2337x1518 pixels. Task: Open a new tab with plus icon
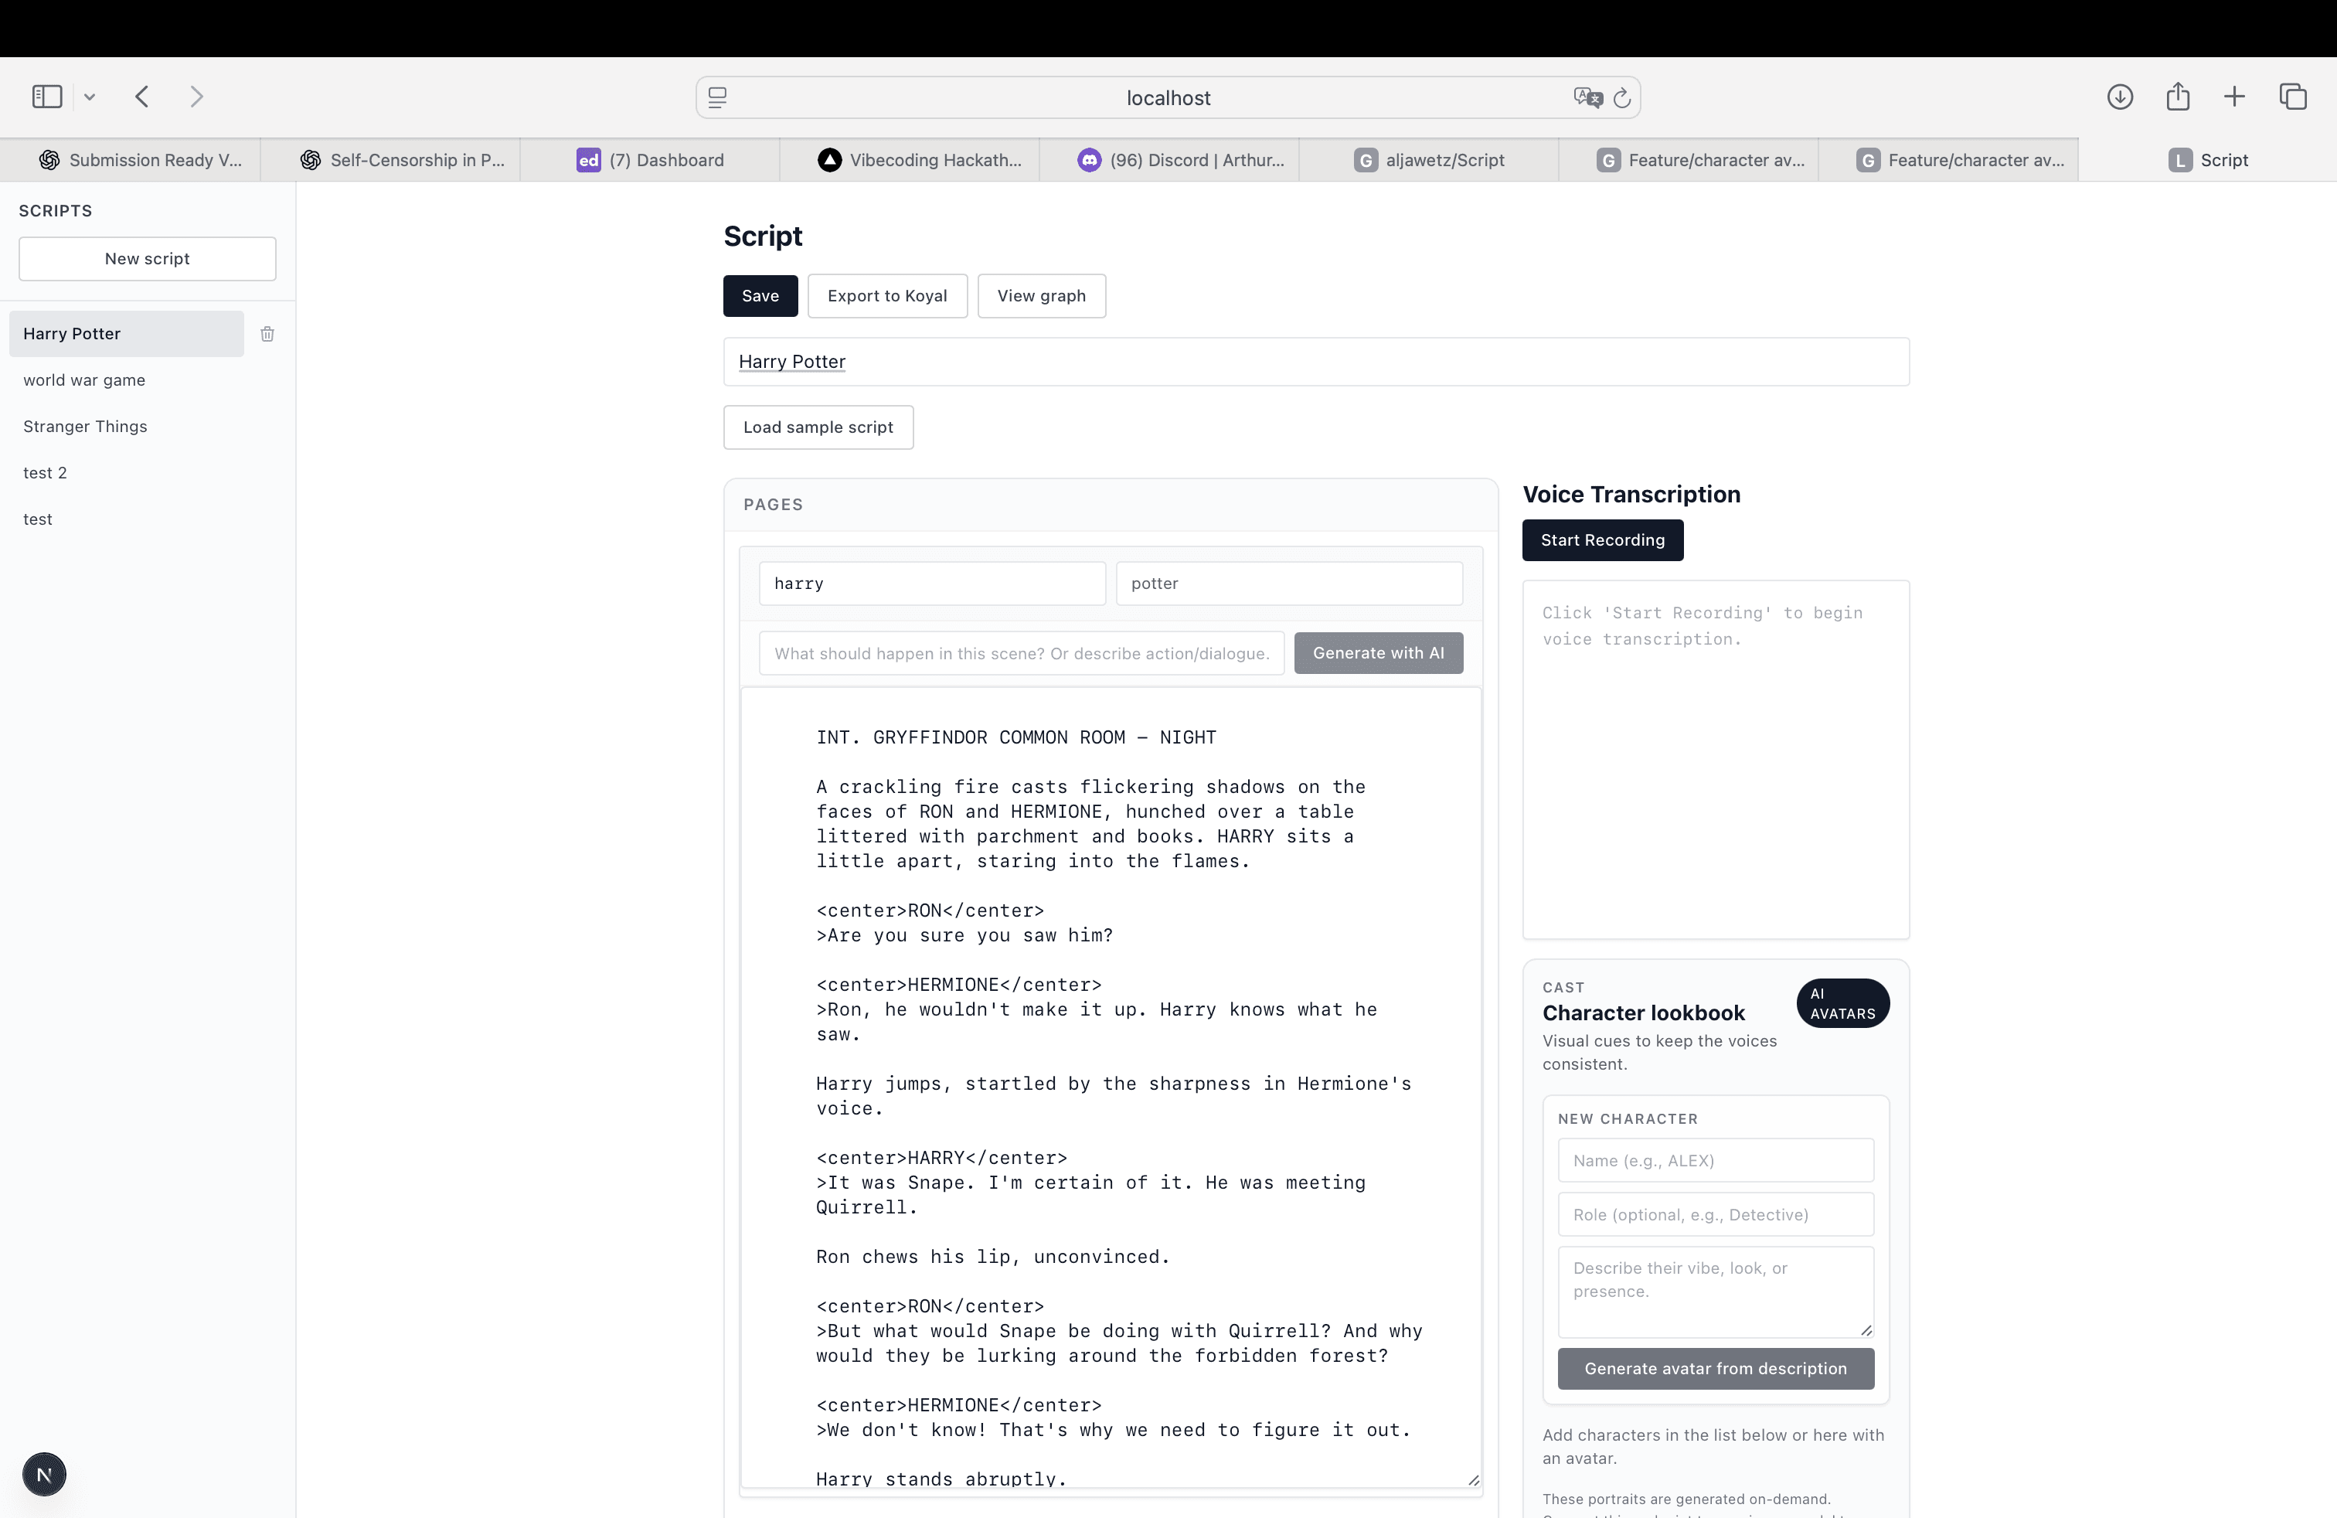coord(2234,96)
